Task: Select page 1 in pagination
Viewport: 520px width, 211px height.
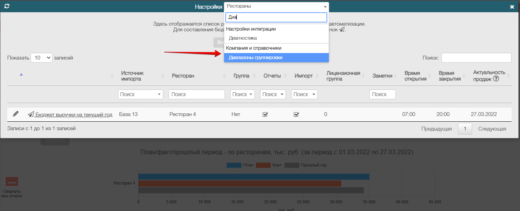Action: [465, 129]
